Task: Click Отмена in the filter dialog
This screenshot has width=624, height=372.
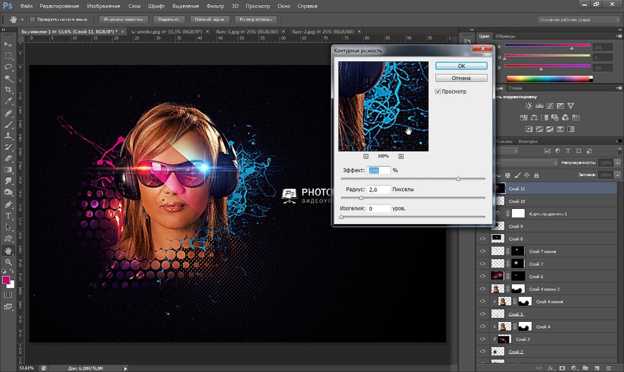Action: coord(461,78)
